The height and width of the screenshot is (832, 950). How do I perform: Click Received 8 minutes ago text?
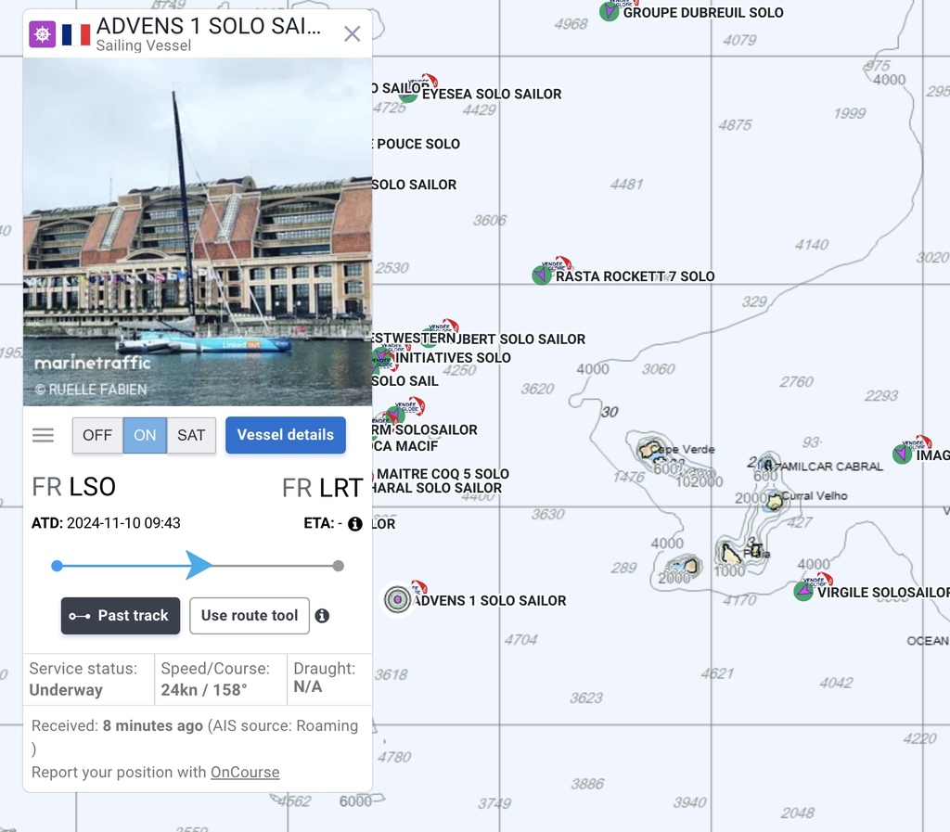click(x=117, y=725)
